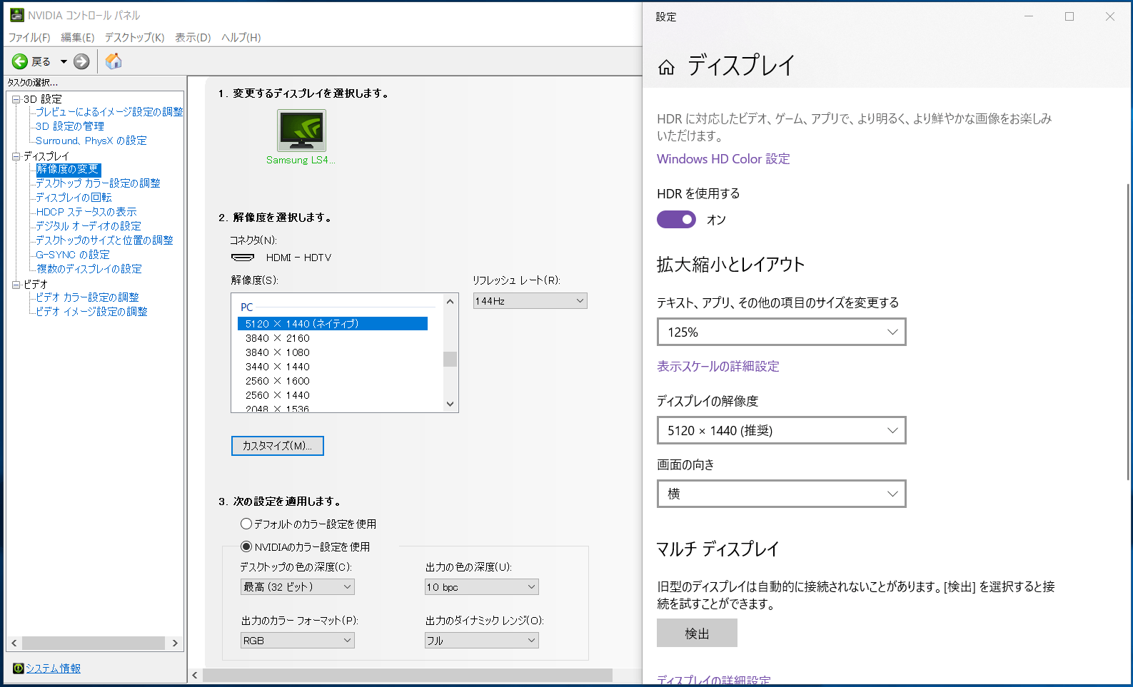Viewport: 1133px width, 687px height.
Task: Open the 5120 × 1440 (推奨) resolution dropdown
Action: click(x=782, y=431)
